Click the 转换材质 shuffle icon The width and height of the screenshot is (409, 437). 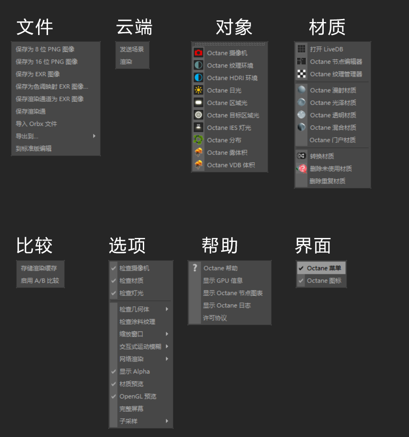(x=301, y=156)
